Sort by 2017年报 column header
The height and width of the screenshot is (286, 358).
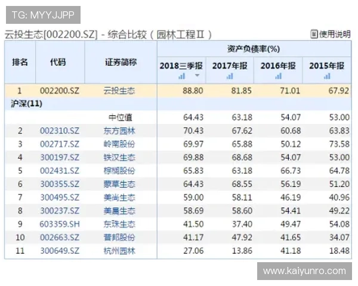[x=230, y=66]
